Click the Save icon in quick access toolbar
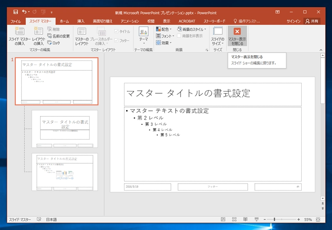The image size is (332, 230). (x=16, y=12)
